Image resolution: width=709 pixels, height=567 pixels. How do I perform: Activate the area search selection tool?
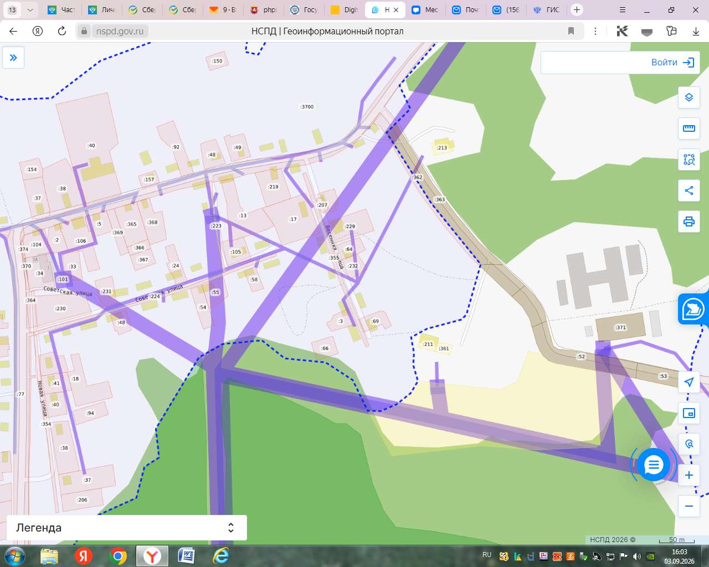(689, 159)
